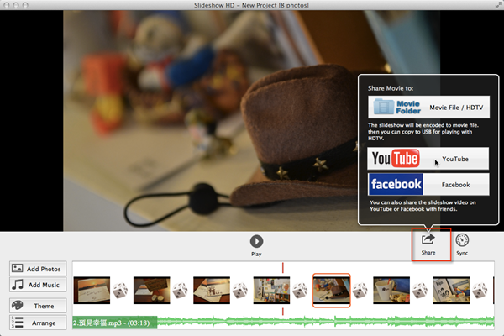Select the third photo thumbnail with postcards
Screen dimensions: 504x336
tap(212, 291)
